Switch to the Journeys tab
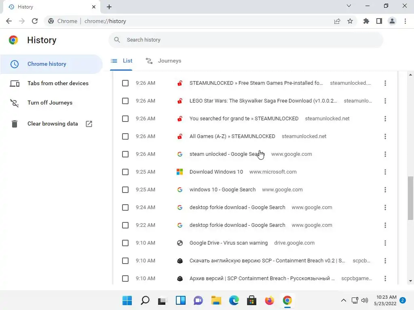This screenshot has width=414, height=310. point(164,61)
